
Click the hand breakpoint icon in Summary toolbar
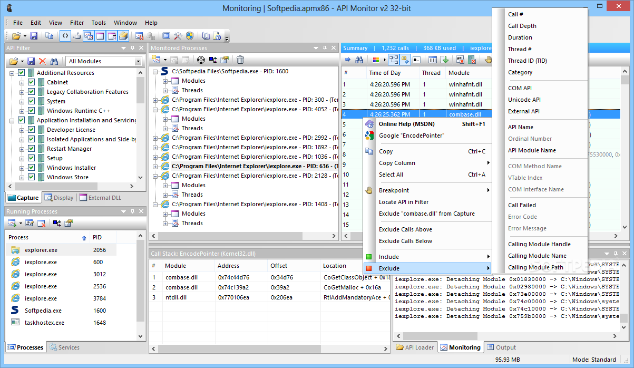click(x=488, y=60)
